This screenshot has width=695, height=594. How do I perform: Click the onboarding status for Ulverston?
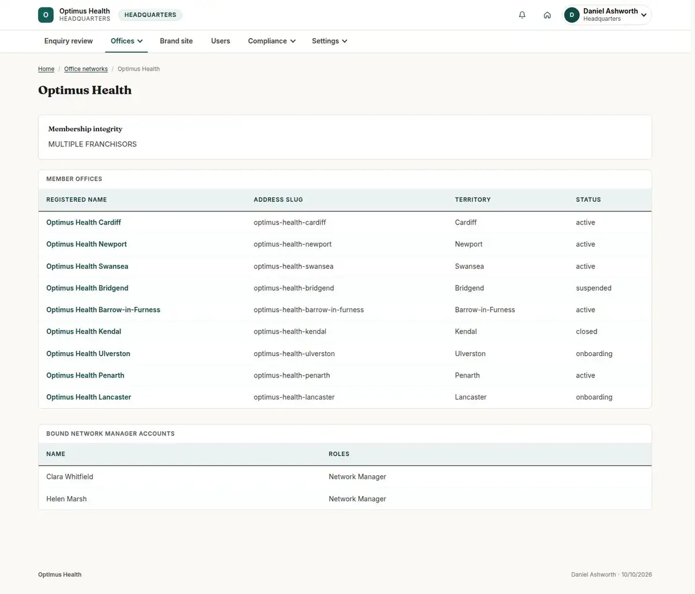pyautogui.click(x=594, y=354)
